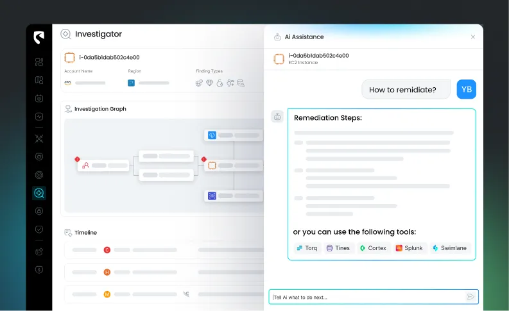Viewport: 509px width, 311px height.
Task: Click the orange H severity badge in Timeline
Action: tap(107, 272)
